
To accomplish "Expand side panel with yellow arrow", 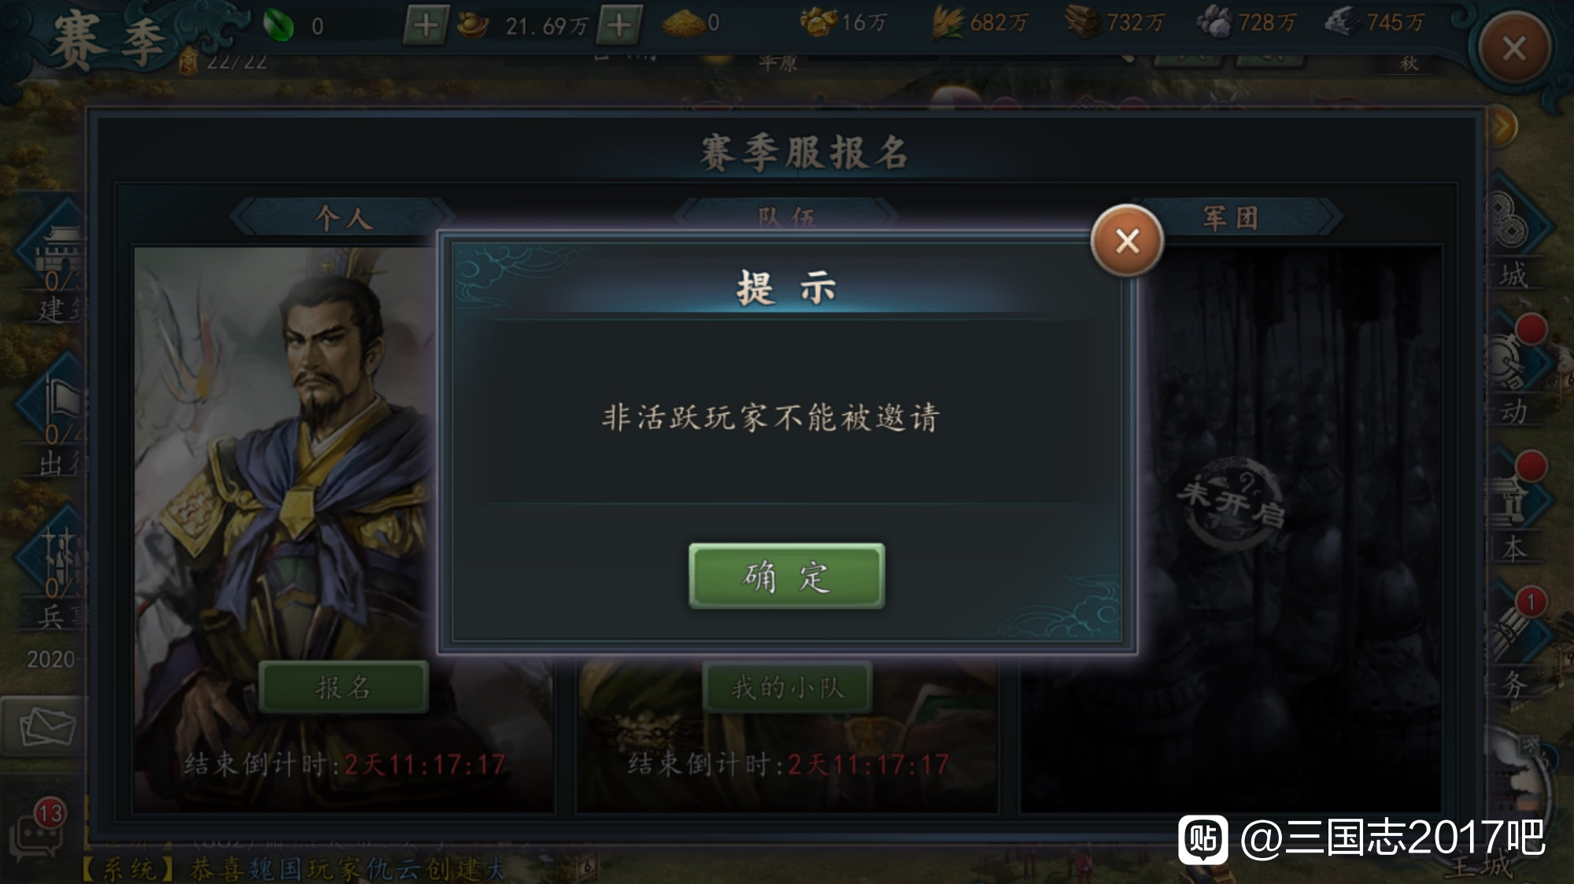I will click(x=1502, y=127).
